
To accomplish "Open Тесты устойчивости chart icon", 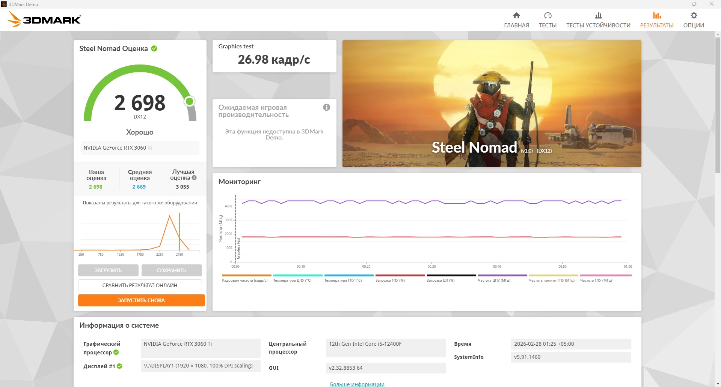I will 598,15.
